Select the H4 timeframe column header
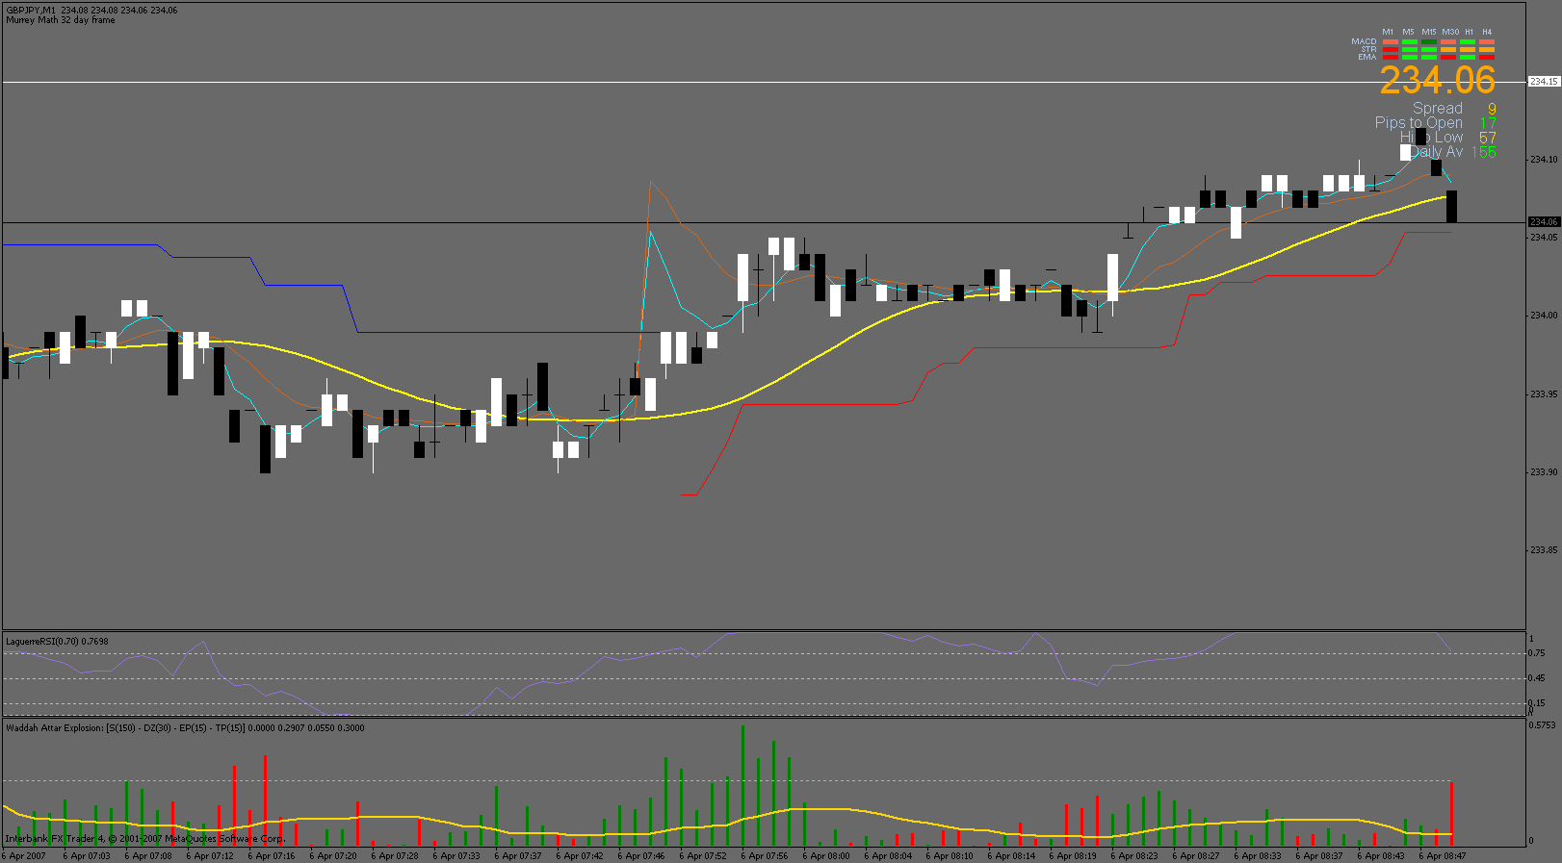The height and width of the screenshot is (863, 1562). pyautogui.click(x=1487, y=32)
